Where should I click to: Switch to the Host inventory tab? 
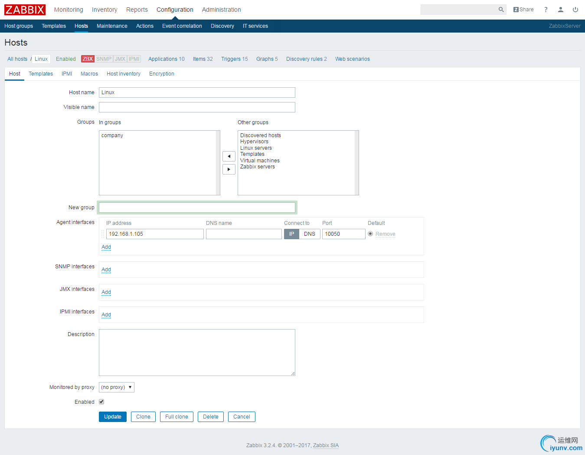[x=124, y=74]
